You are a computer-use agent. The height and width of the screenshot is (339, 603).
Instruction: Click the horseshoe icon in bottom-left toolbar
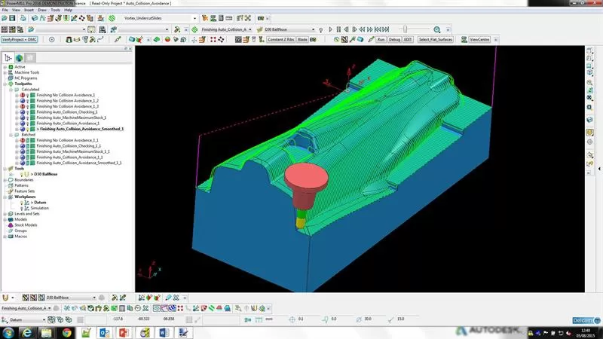pos(5,298)
